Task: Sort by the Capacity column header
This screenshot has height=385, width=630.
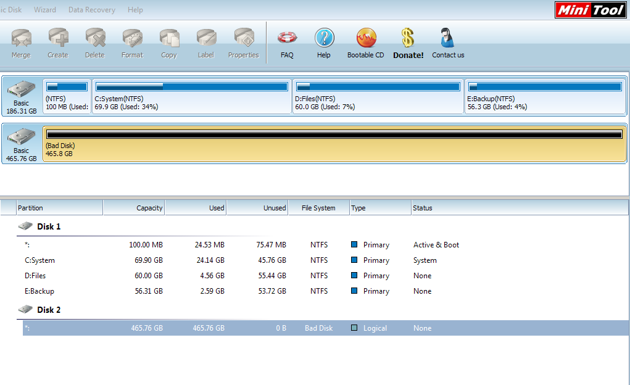Action: [x=134, y=208]
